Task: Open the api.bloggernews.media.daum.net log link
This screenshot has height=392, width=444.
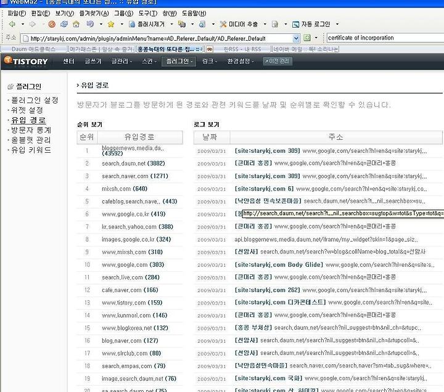Action: tap(326, 239)
